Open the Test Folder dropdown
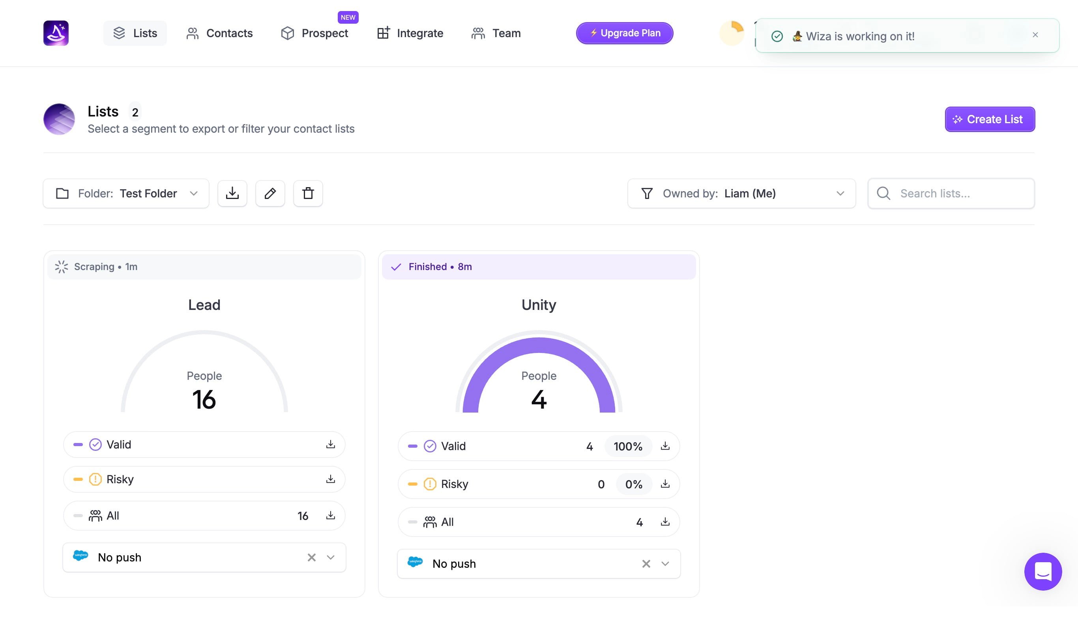This screenshot has width=1078, height=623. tap(126, 193)
